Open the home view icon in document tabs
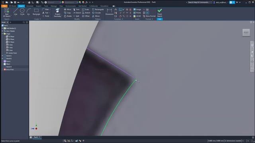The image size is (255, 143). (31, 137)
